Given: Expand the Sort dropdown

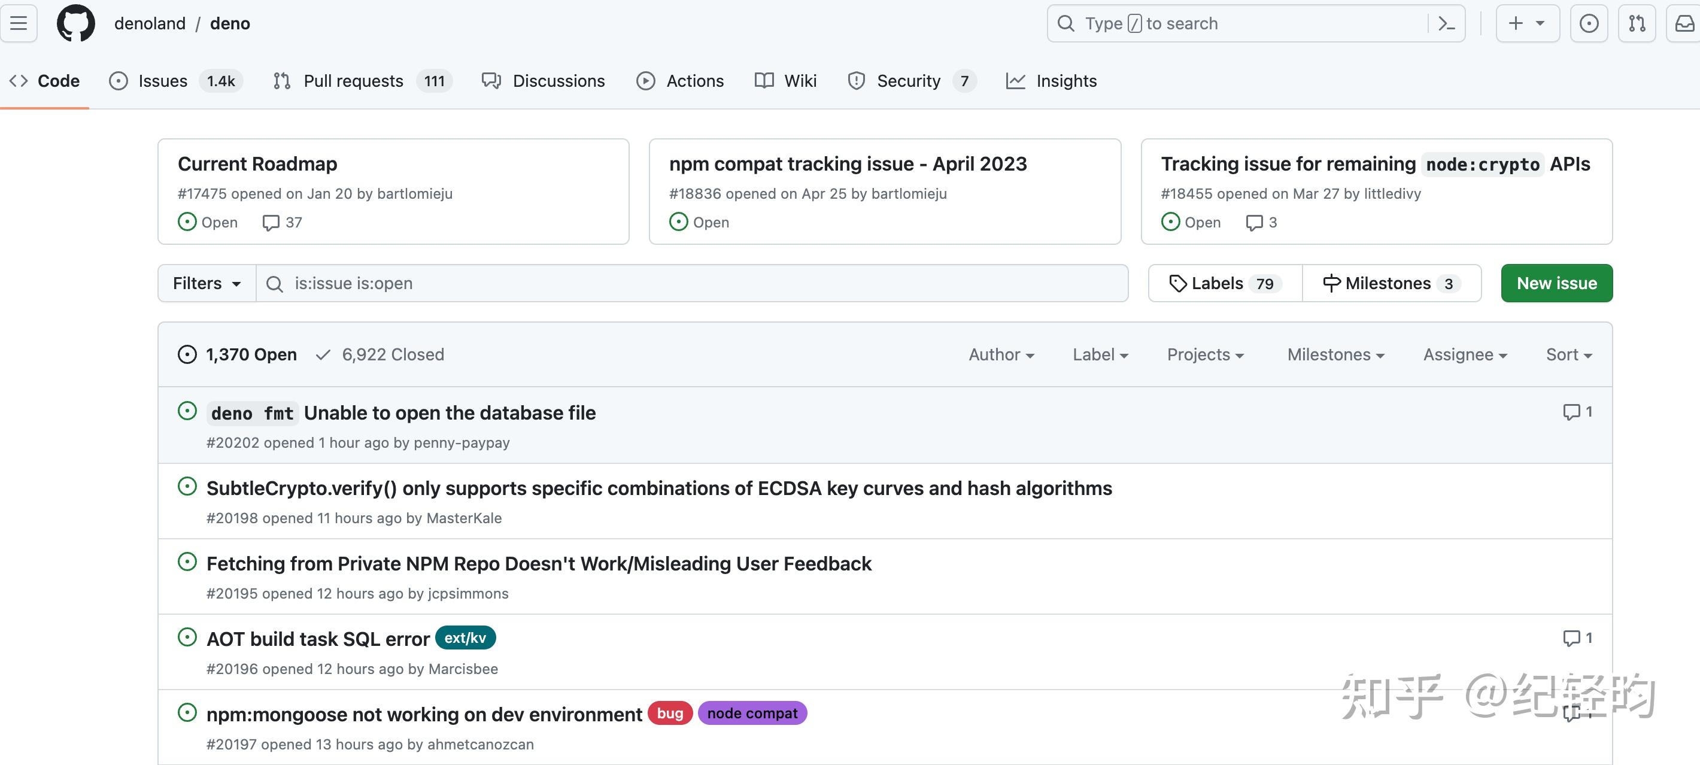Looking at the screenshot, I should (1569, 354).
